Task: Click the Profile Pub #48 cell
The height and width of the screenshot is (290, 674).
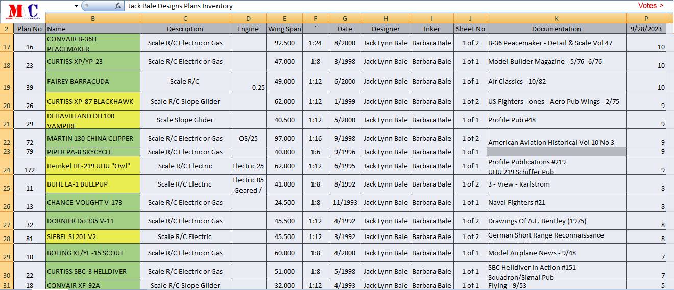Action: 557,120
